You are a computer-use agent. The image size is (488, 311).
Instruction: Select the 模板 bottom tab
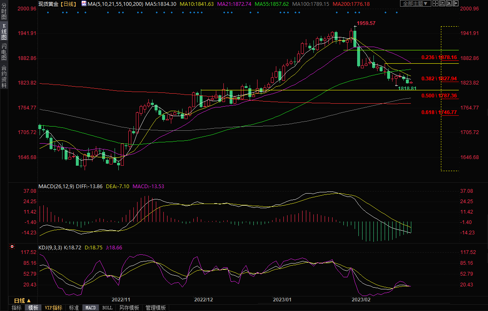(33, 308)
